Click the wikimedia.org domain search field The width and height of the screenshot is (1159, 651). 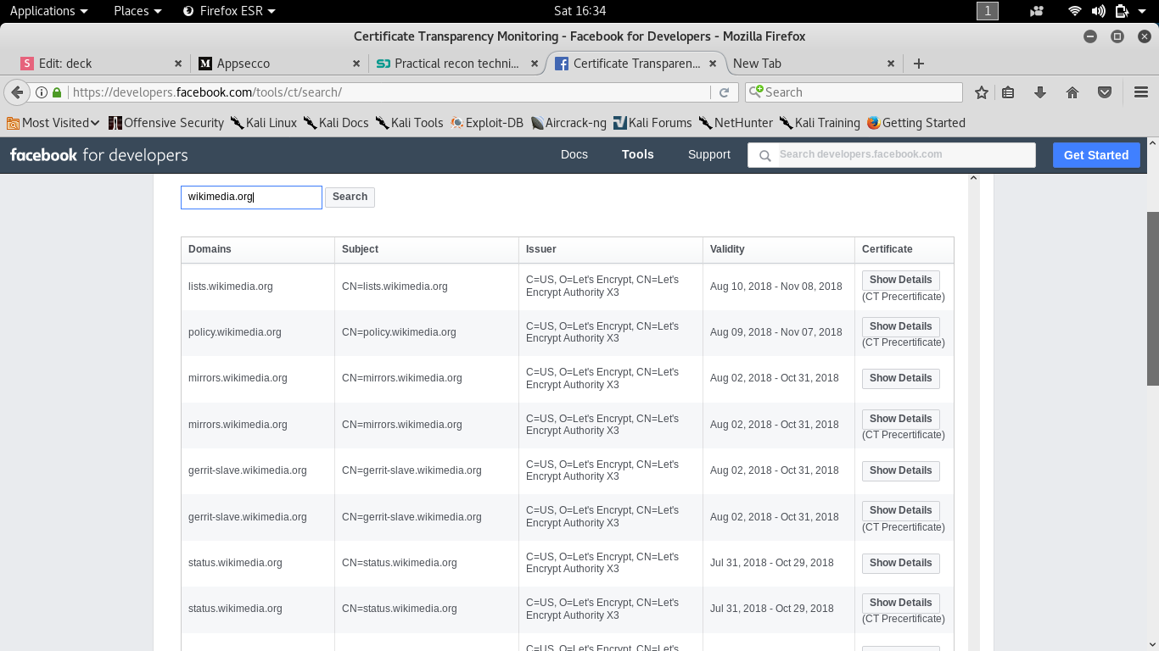251,198
